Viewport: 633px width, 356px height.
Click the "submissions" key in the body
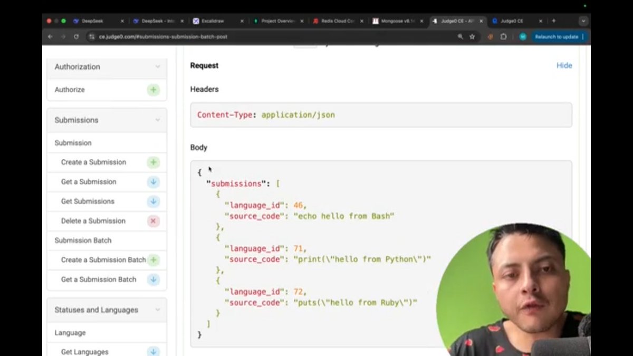236,184
